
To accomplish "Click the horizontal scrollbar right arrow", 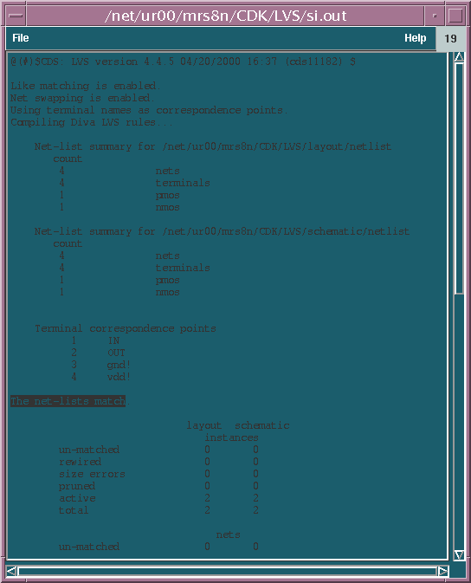I will [442, 571].
